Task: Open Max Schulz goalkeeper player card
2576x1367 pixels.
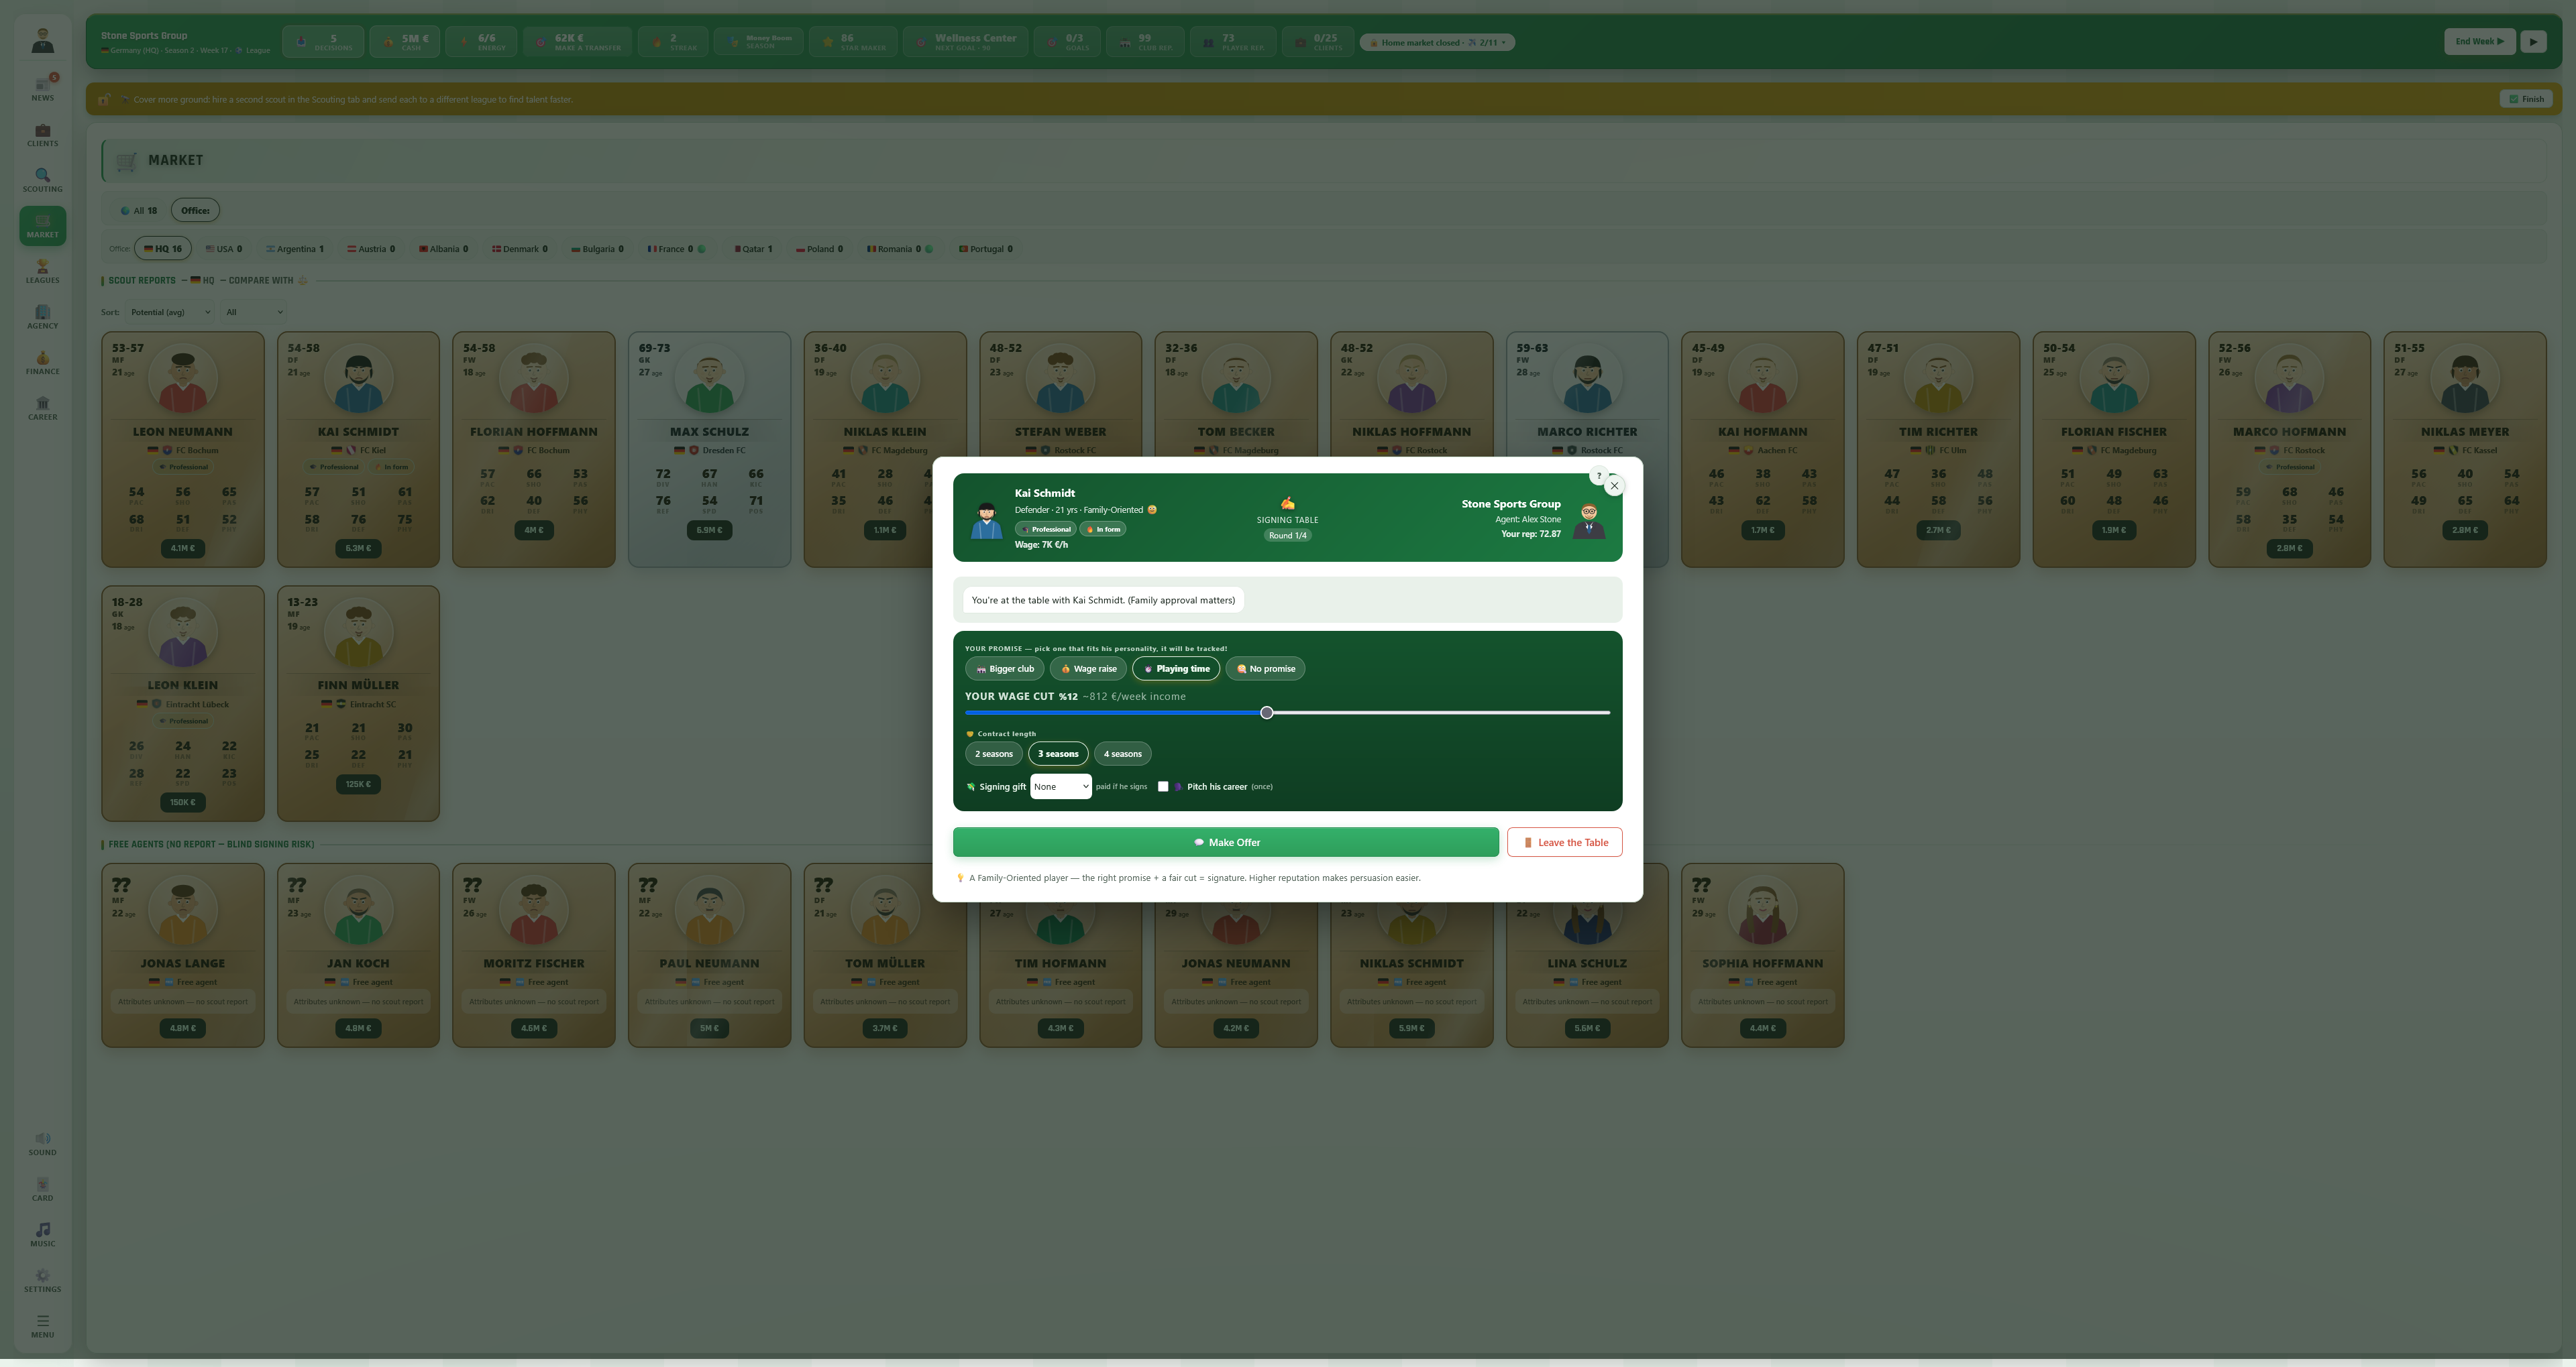Action: tap(709, 449)
